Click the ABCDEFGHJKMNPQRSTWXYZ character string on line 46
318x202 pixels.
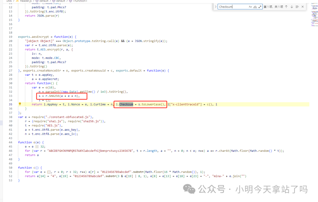(x=90, y=151)
